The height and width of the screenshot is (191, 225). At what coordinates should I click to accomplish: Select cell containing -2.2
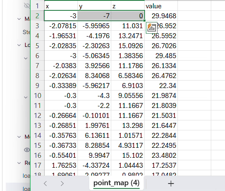tap(95, 105)
